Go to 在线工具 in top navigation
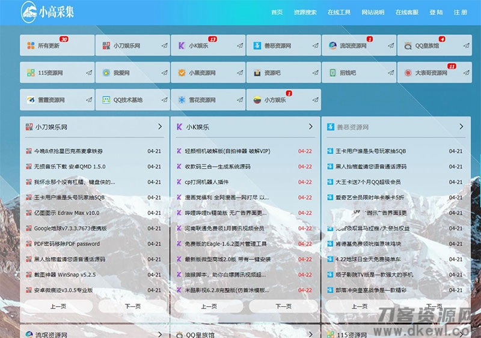 339,12
